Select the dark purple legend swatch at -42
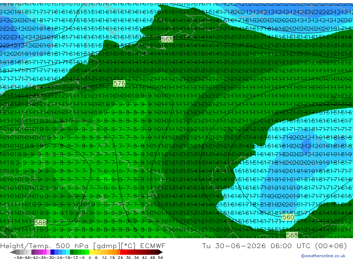353x259 pixels. click(33, 252)
